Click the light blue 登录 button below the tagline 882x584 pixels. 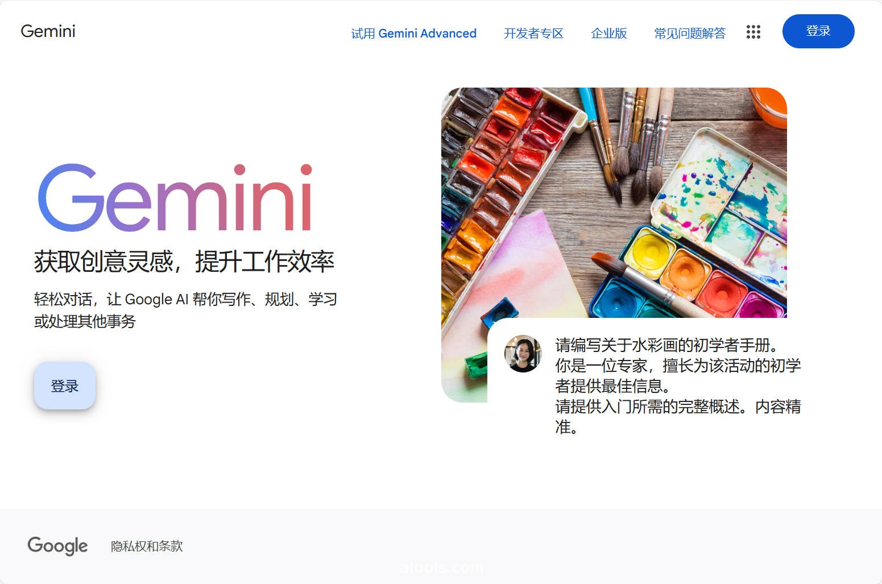pyautogui.click(x=65, y=386)
